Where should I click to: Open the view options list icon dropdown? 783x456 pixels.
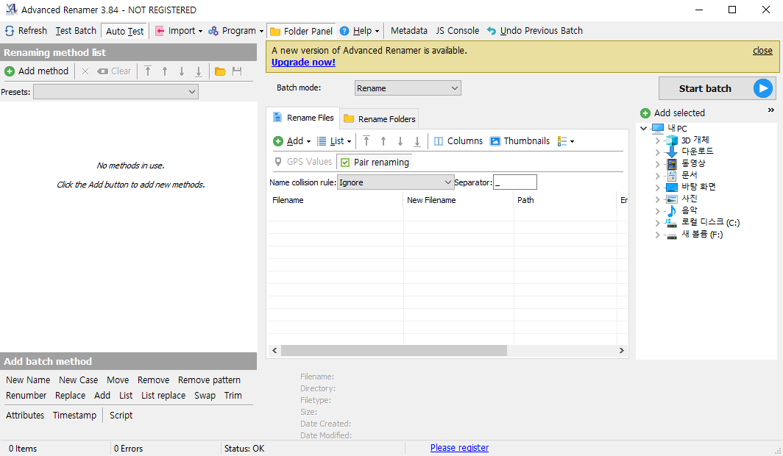pyautogui.click(x=566, y=141)
